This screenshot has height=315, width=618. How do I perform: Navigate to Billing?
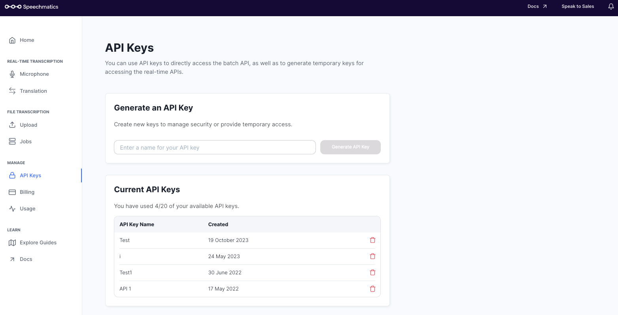click(27, 192)
